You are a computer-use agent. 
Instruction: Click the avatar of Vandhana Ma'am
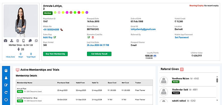(x=164, y=81)
